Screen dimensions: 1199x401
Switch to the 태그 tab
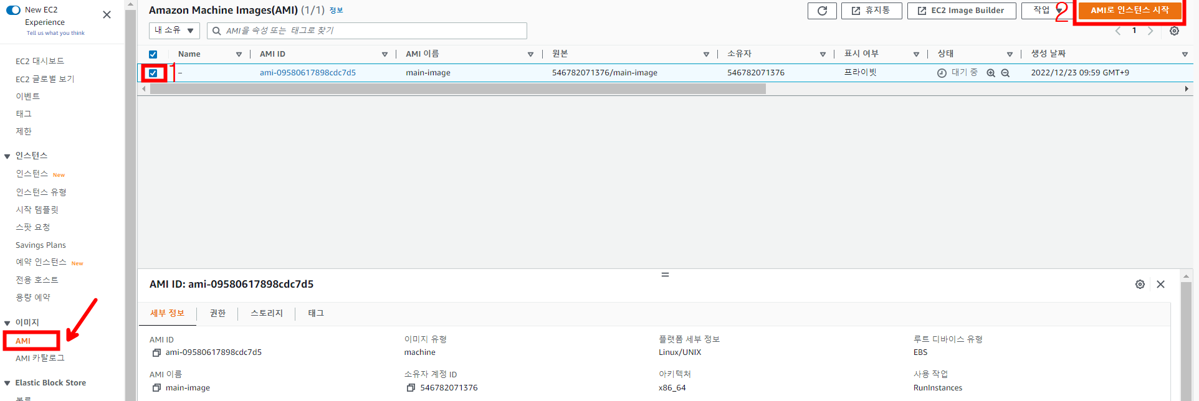316,313
